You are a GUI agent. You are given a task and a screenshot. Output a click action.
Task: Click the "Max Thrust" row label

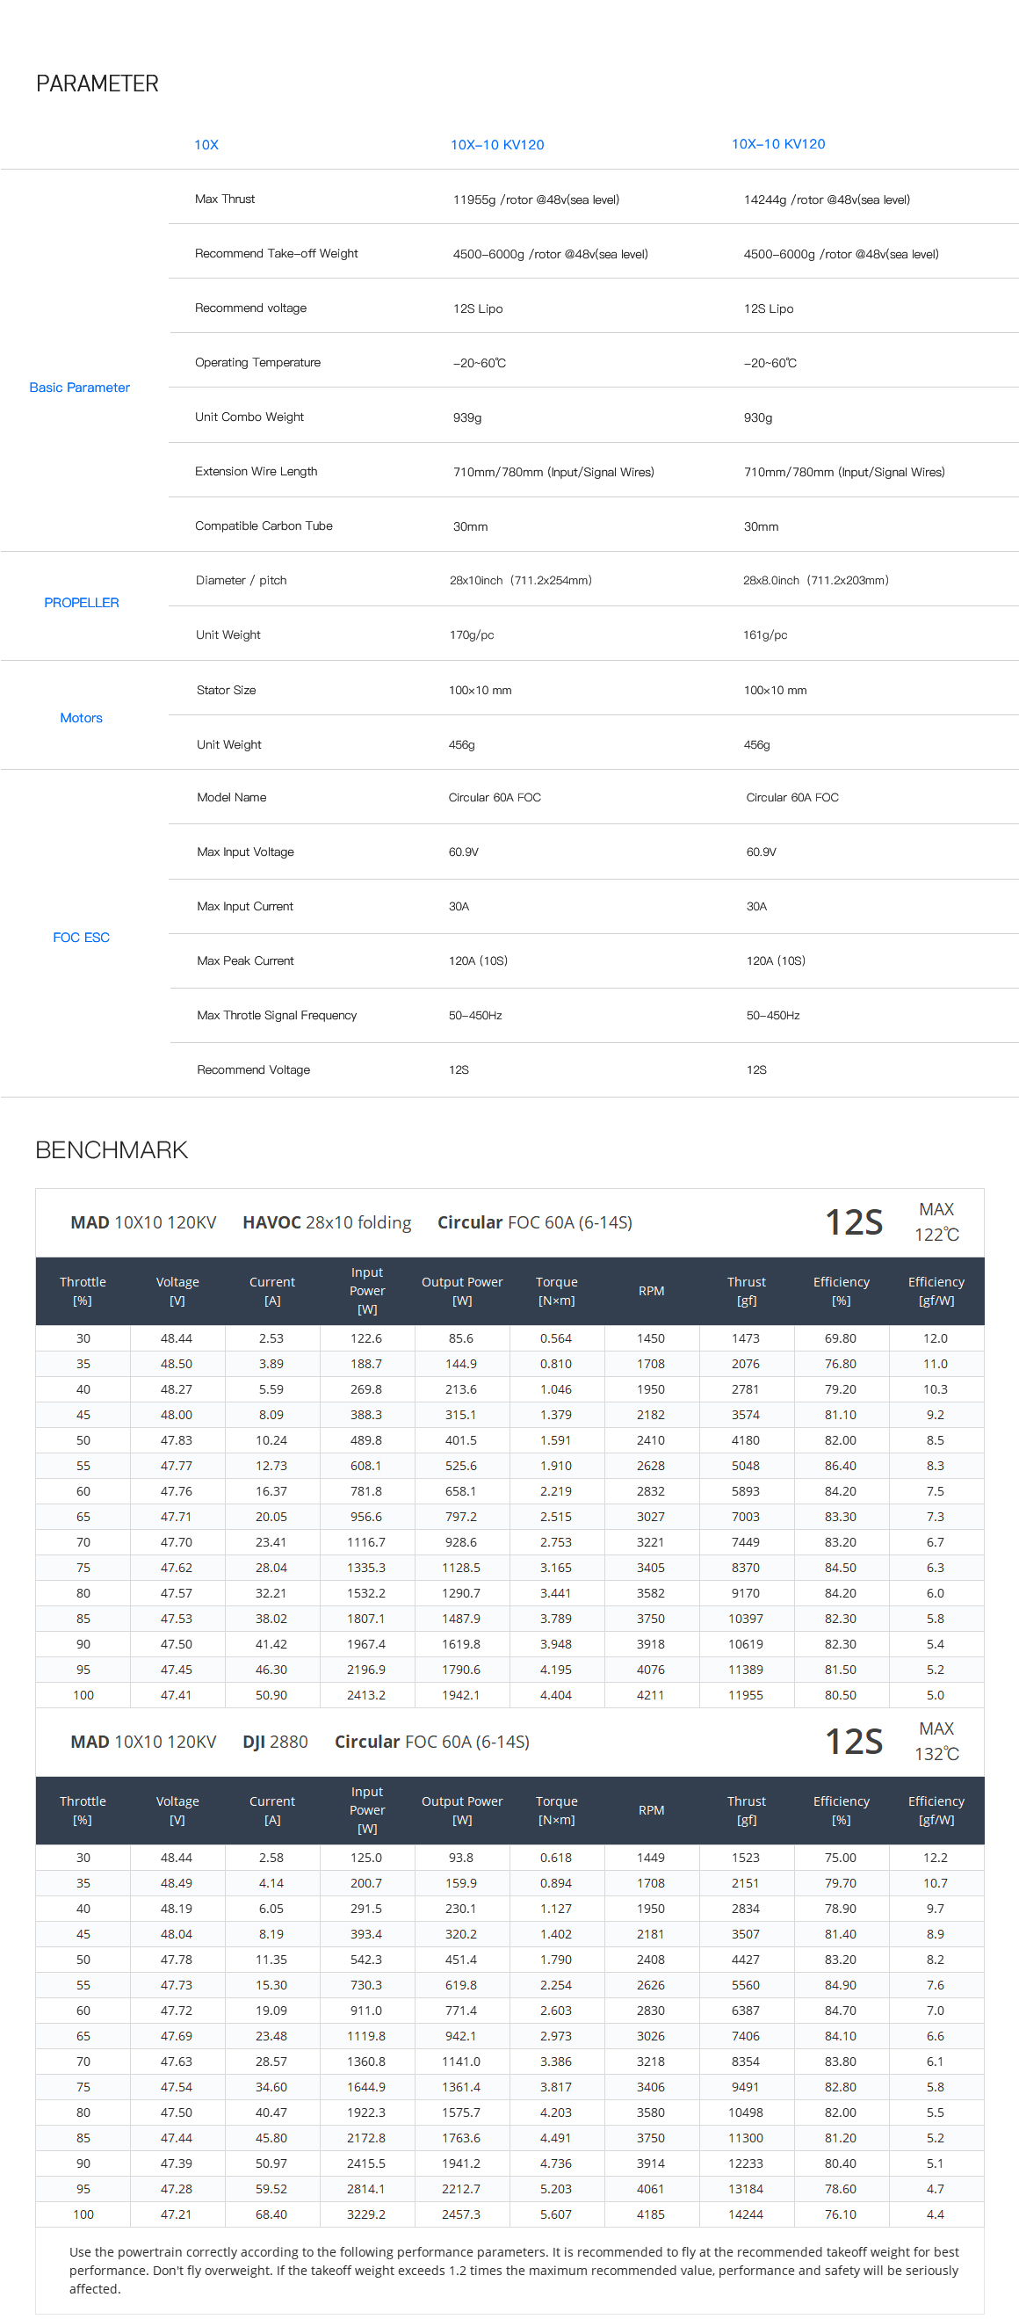click(x=224, y=199)
